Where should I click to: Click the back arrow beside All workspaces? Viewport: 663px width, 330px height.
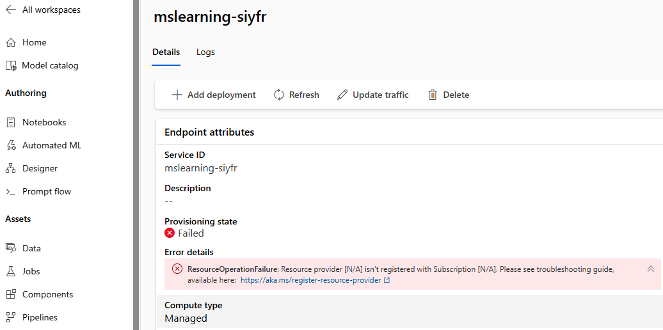pyautogui.click(x=11, y=10)
